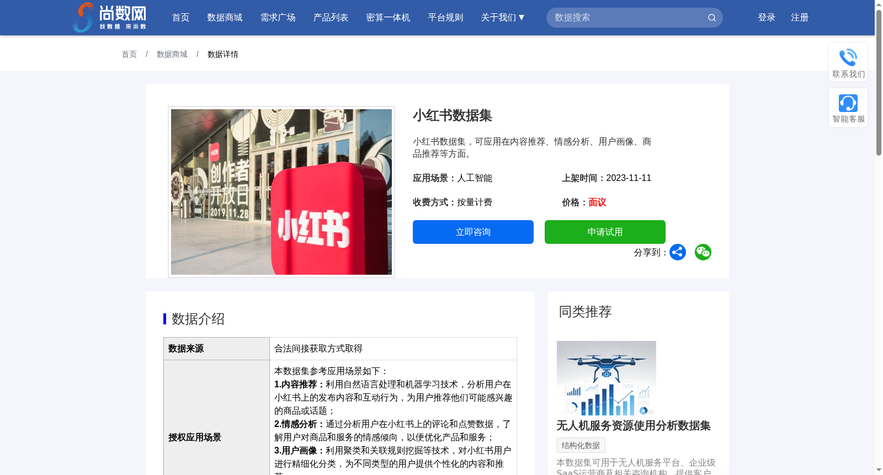This screenshot has width=883, height=475.
Task: Open the drone dataset thumbnail image
Action: (x=607, y=378)
